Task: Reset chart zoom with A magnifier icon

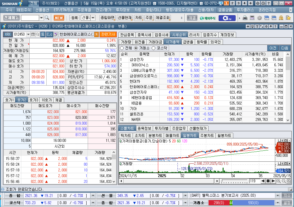Action: tap(289, 181)
